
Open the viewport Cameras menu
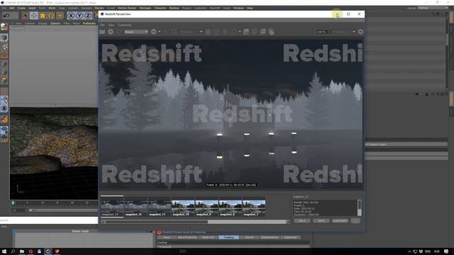[30, 23]
